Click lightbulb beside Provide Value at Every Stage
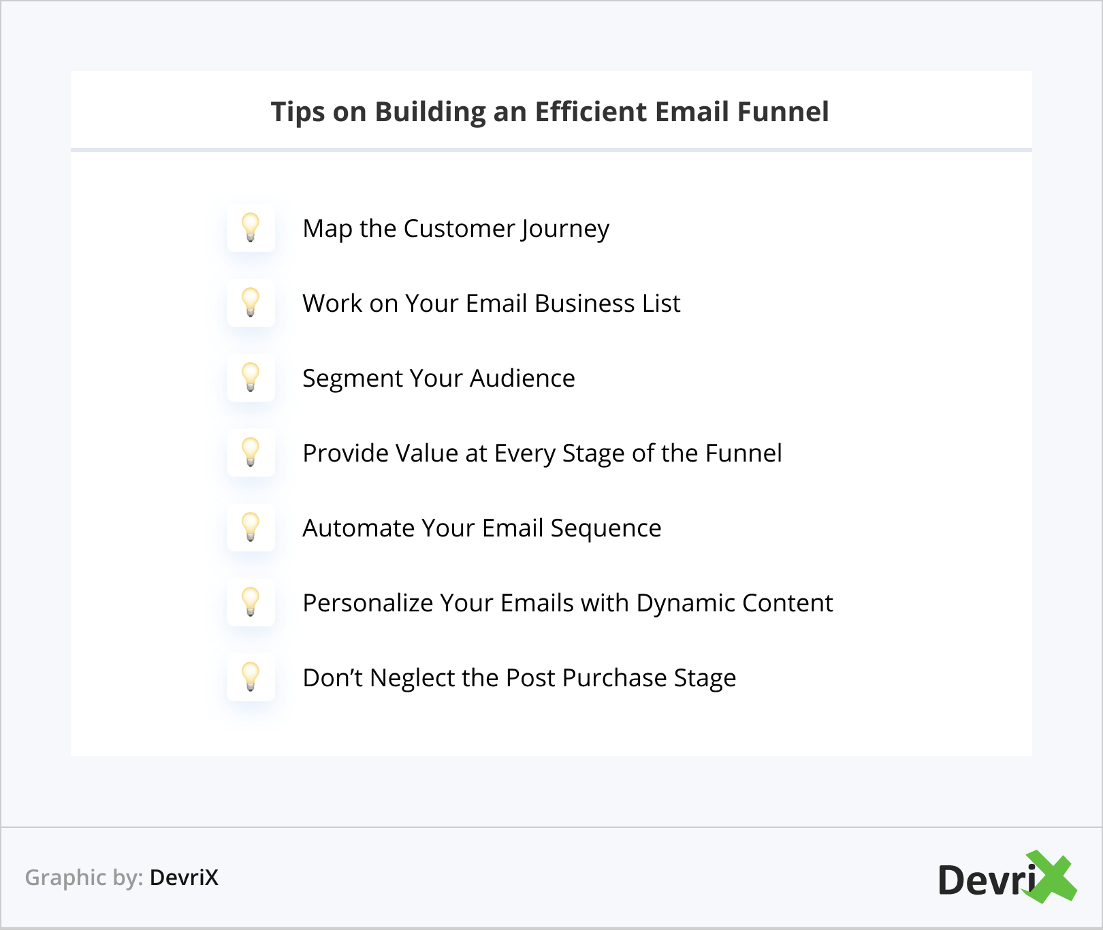The width and height of the screenshot is (1103, 930). tap(251, 452)
